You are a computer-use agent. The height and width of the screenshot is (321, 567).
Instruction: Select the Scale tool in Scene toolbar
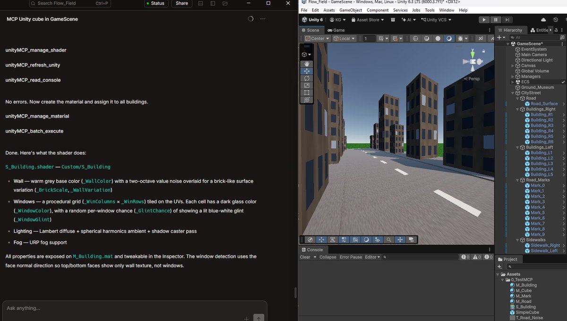[307, 85]
